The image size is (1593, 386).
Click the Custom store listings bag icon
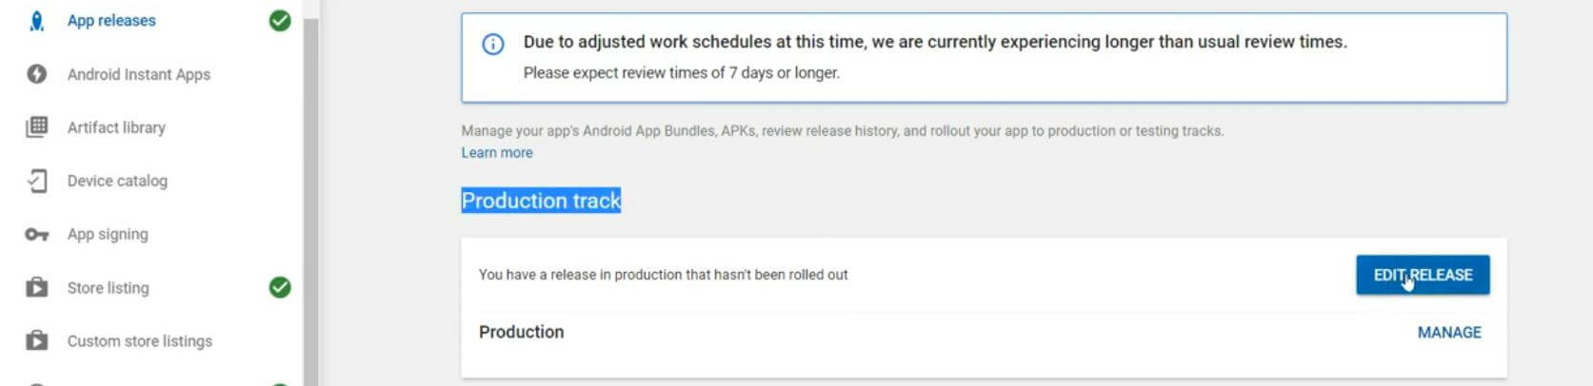click(36, 340)
